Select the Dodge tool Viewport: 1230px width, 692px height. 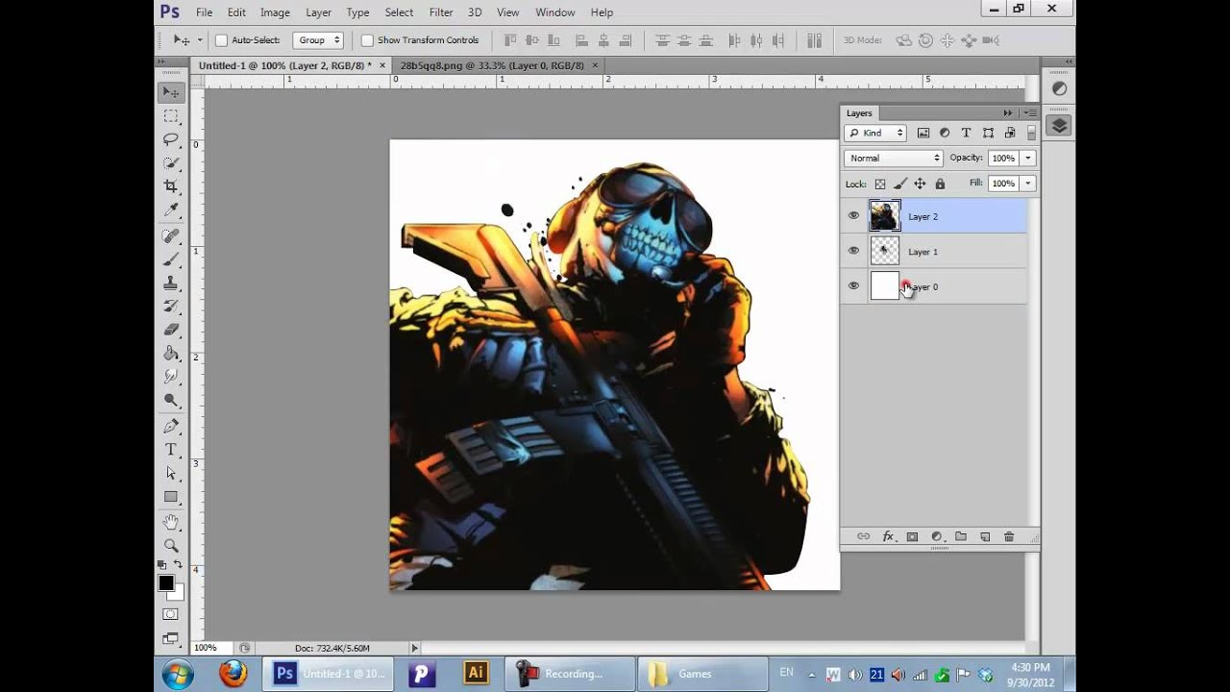coord(171,400)
